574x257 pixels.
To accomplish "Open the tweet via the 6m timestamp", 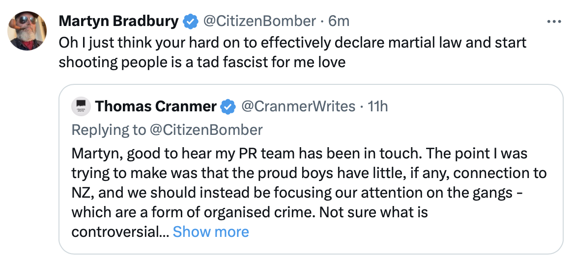I will 339,22.
